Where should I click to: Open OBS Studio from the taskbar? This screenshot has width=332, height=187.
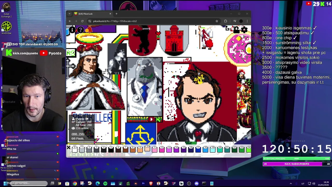189,184
